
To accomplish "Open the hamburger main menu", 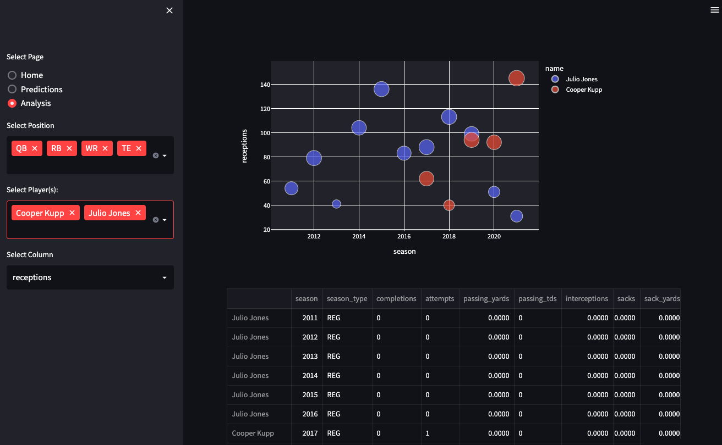I will click(x=715, y=10).
